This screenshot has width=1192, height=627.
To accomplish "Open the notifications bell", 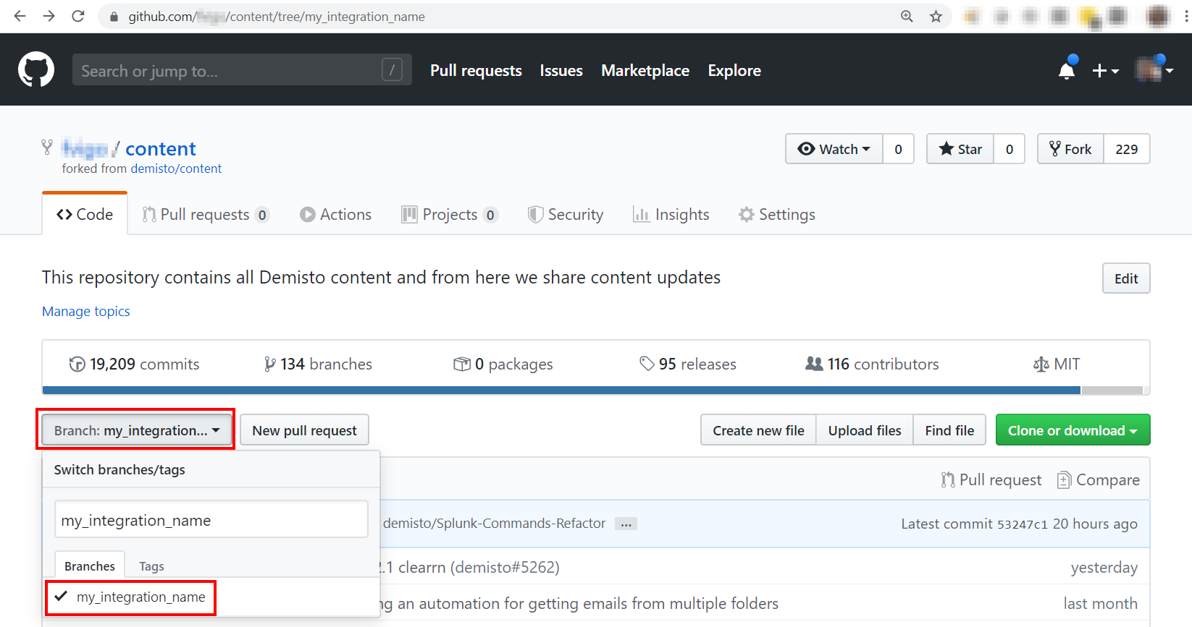I will pyautogui.click(x=1066, y=70).
